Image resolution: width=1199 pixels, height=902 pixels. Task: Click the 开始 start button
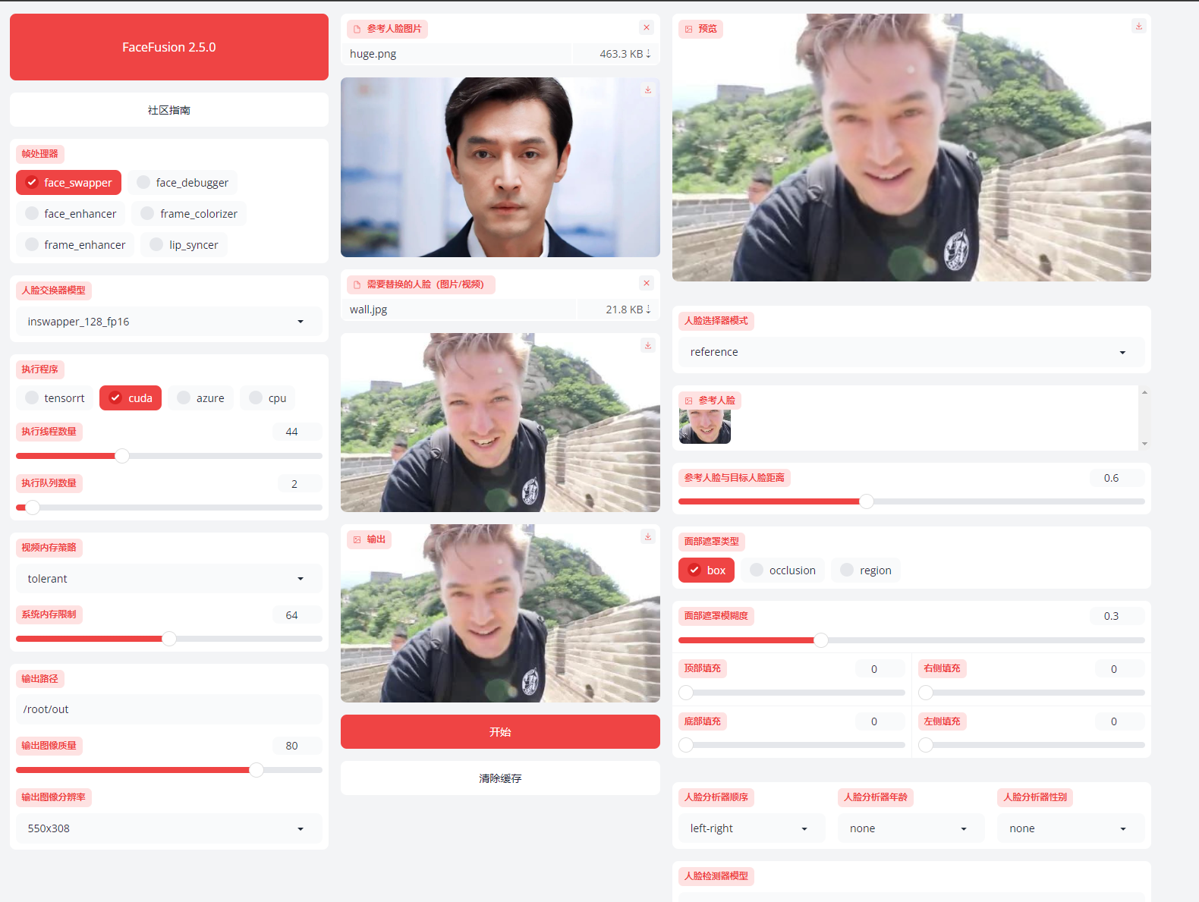500,732
